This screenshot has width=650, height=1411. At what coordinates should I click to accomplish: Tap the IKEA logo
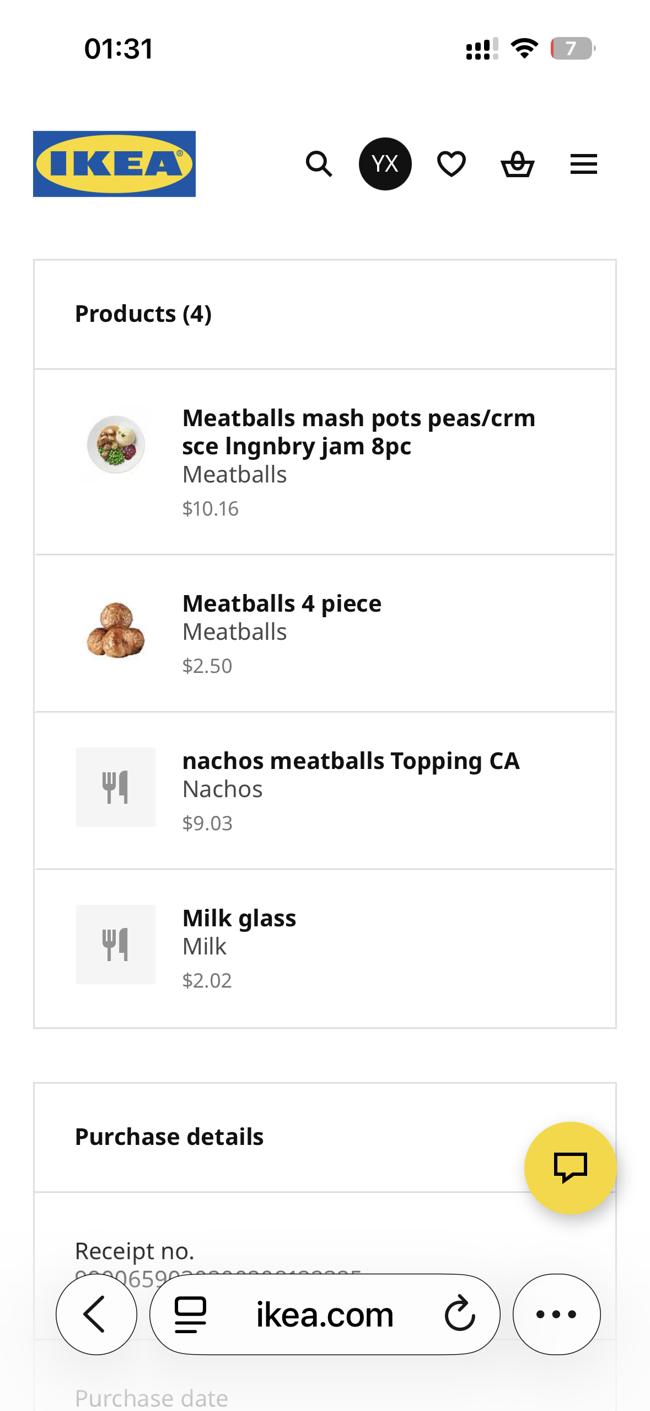[x=114, y=164]
